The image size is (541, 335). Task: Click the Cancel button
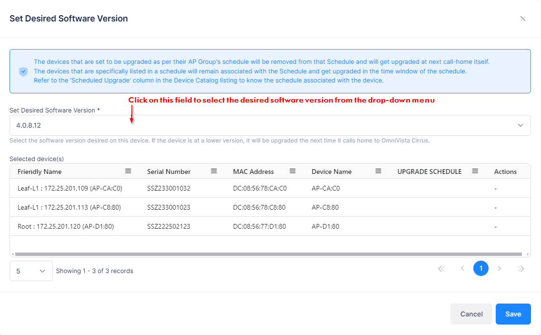pos(471,314)
